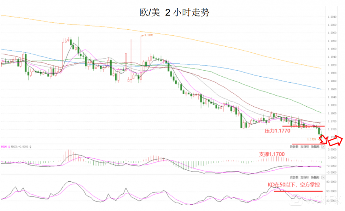Select the 1.1733 low price marker
The image size is (345, 211).
coord(311,139)
